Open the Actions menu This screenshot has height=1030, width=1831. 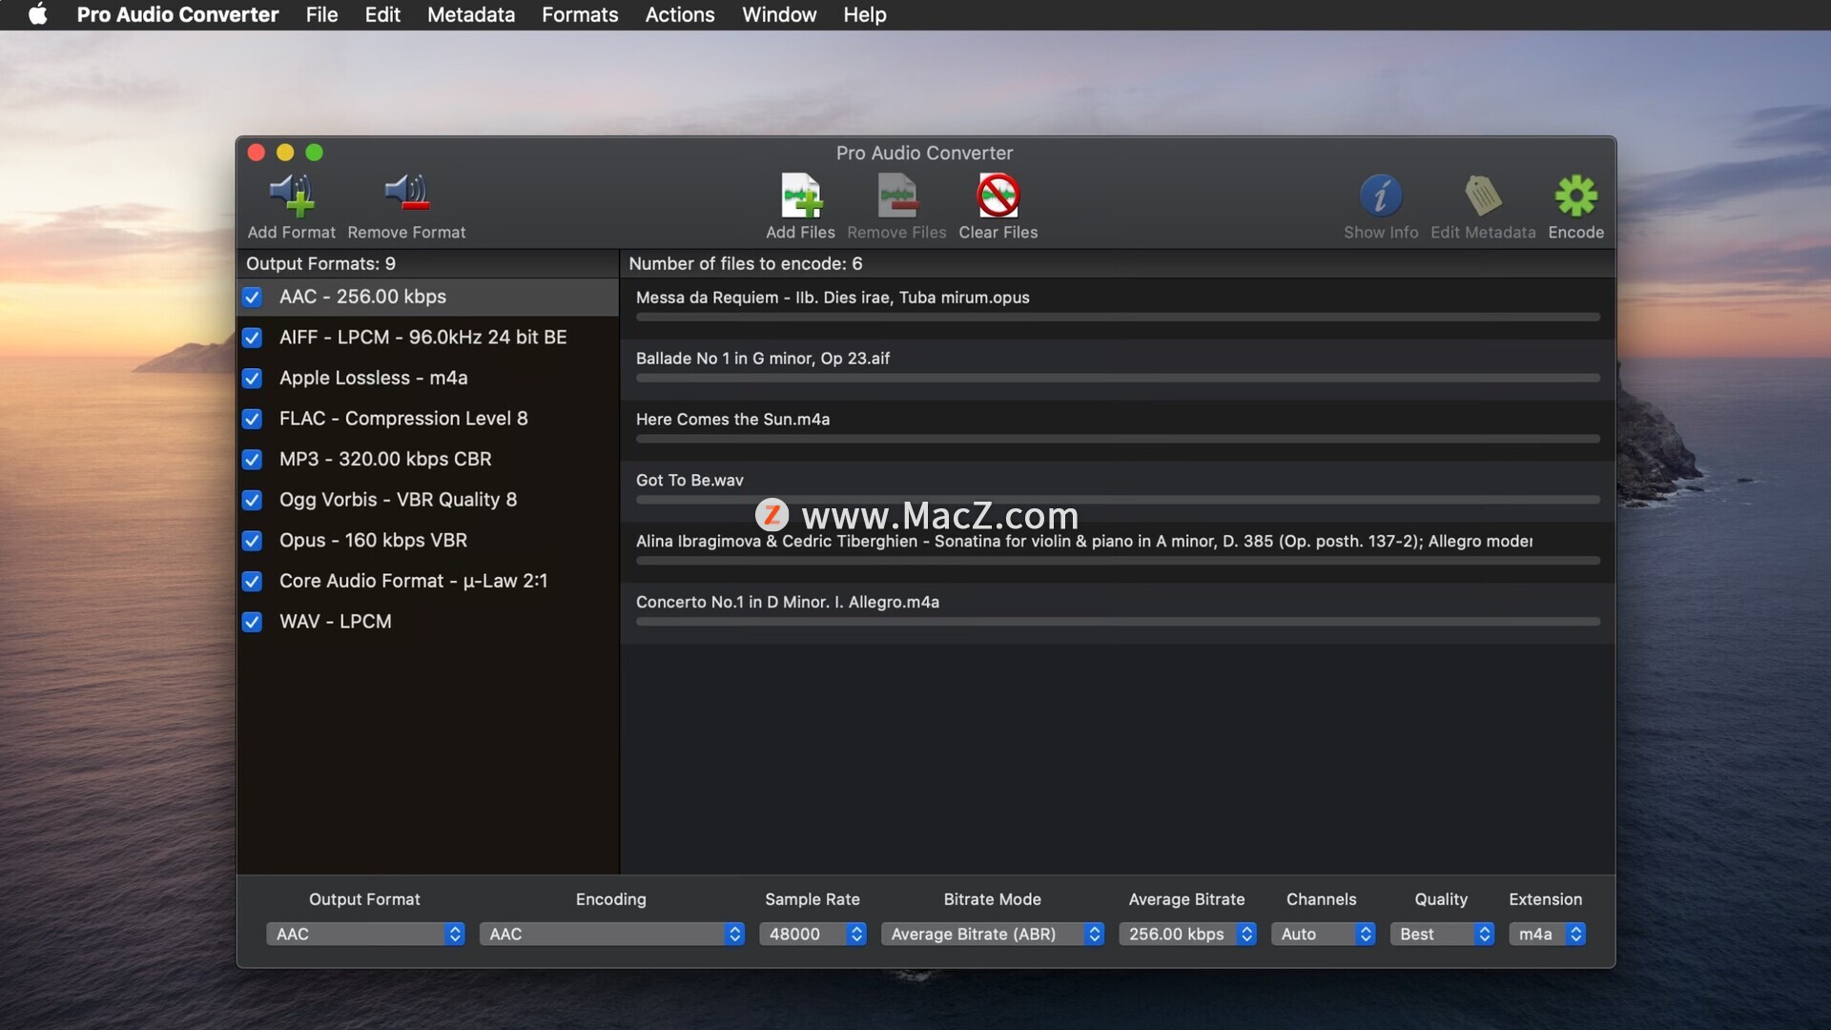680,14
